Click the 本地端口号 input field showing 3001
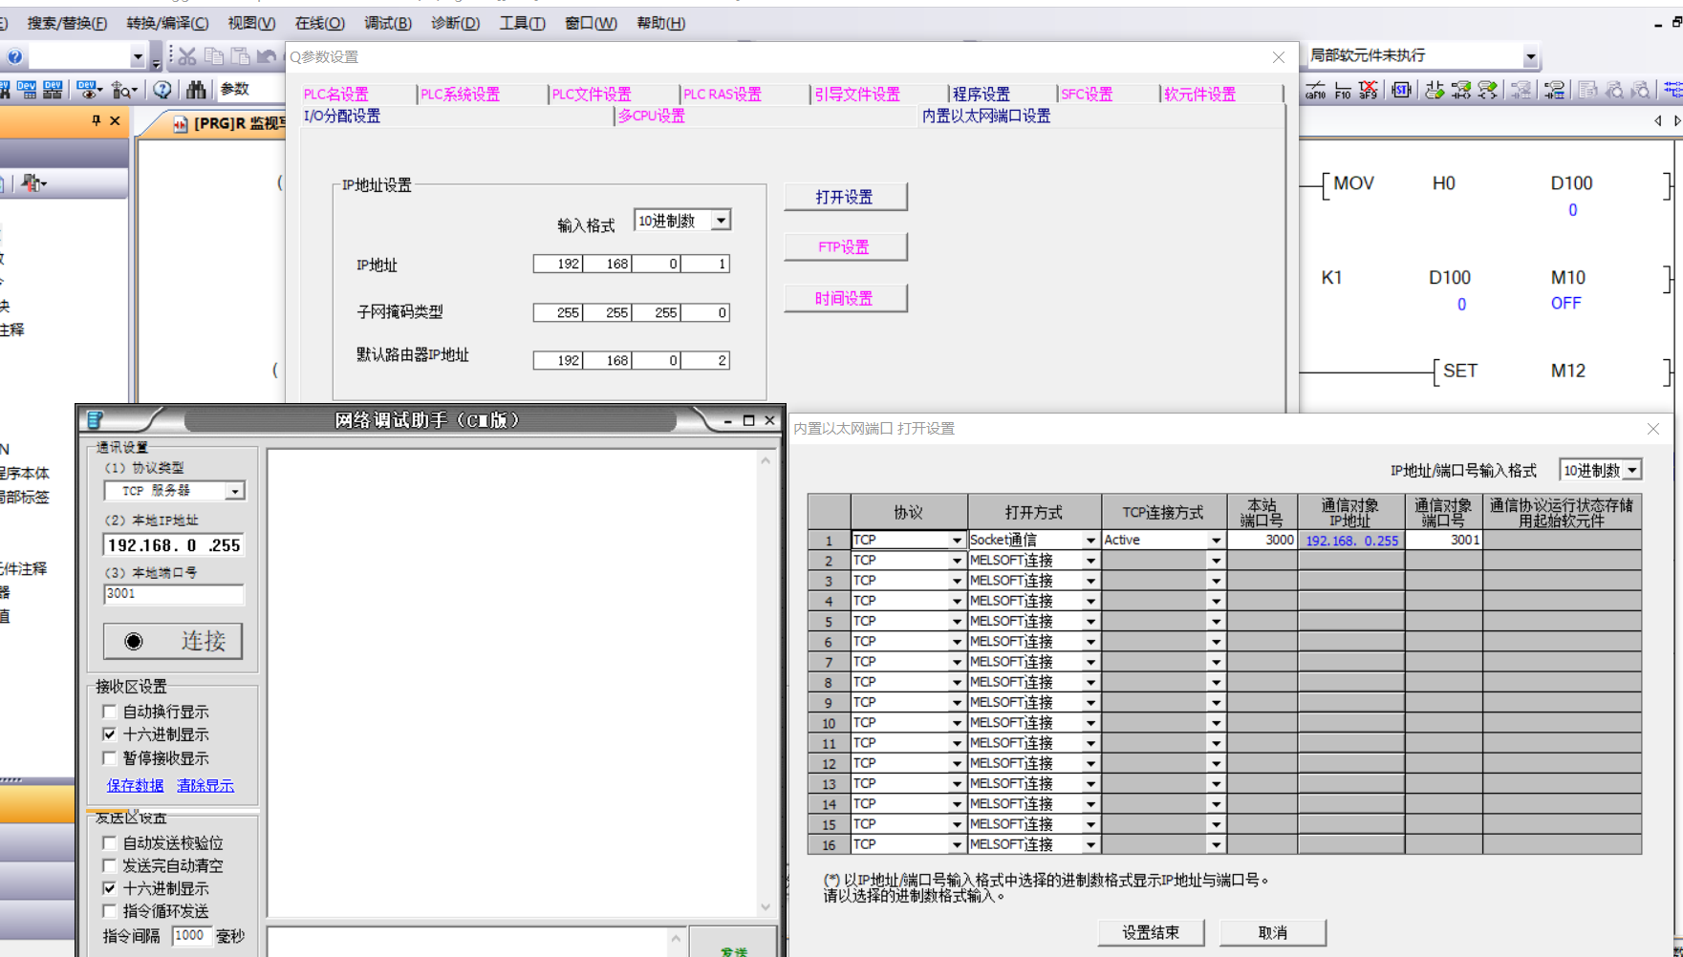This screenshot has height=957, width=1683. [x=173, y=594]
